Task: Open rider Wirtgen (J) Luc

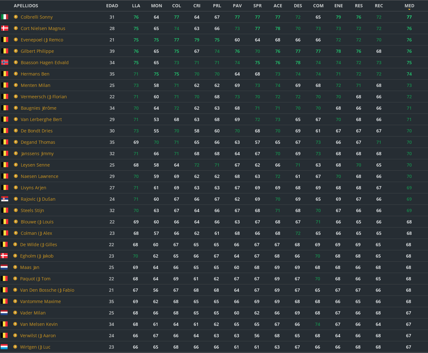Action: [35, 347]
